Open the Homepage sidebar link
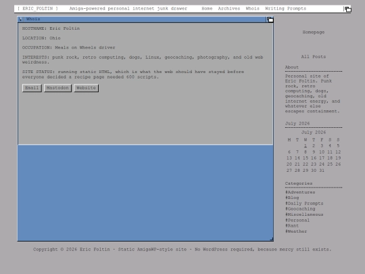The height and width of the screenshot is (274, 365). click(x=314, y=32)
